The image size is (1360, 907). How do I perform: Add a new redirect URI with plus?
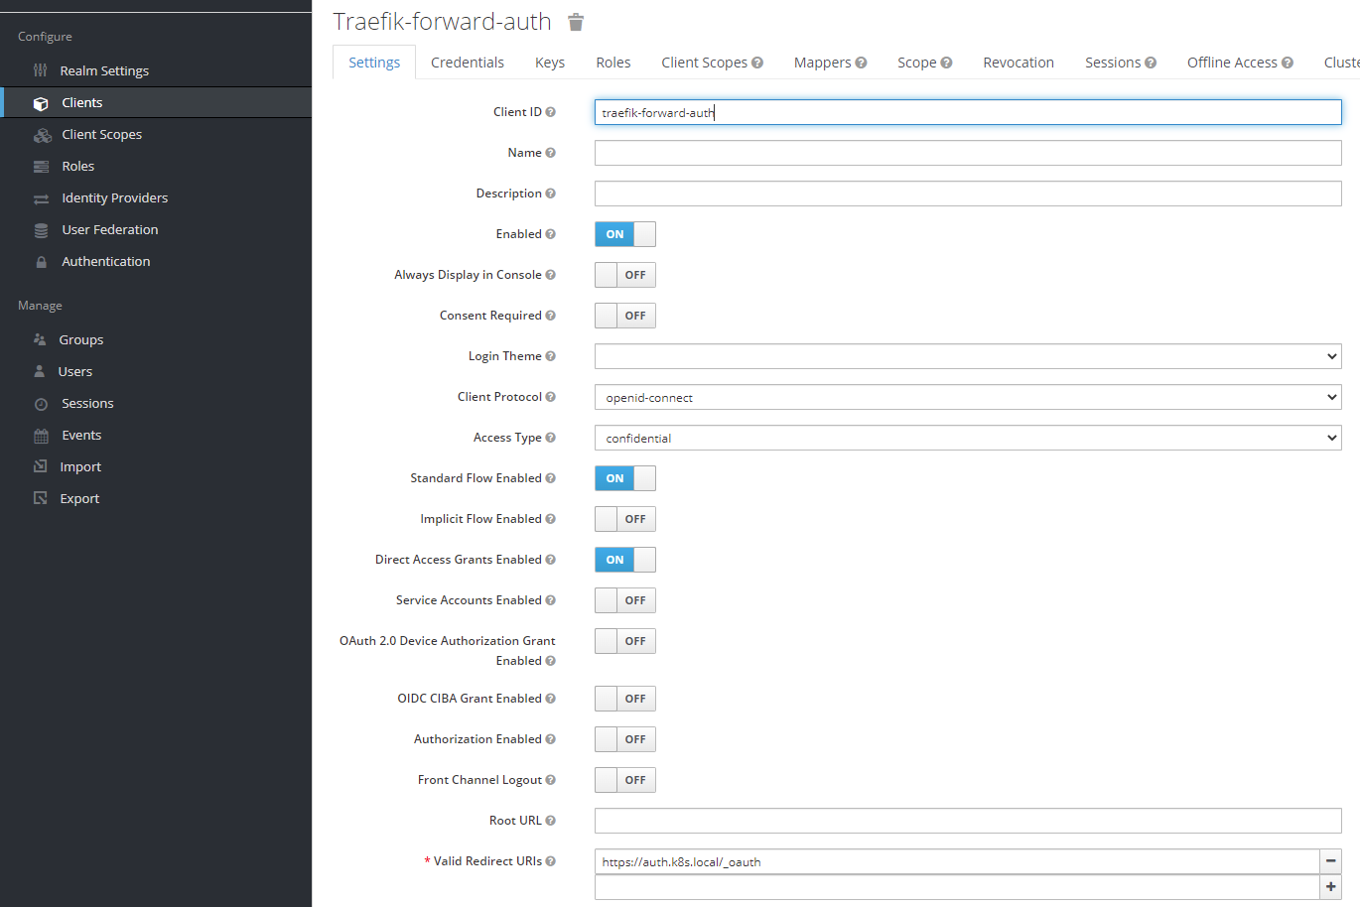1330,886
